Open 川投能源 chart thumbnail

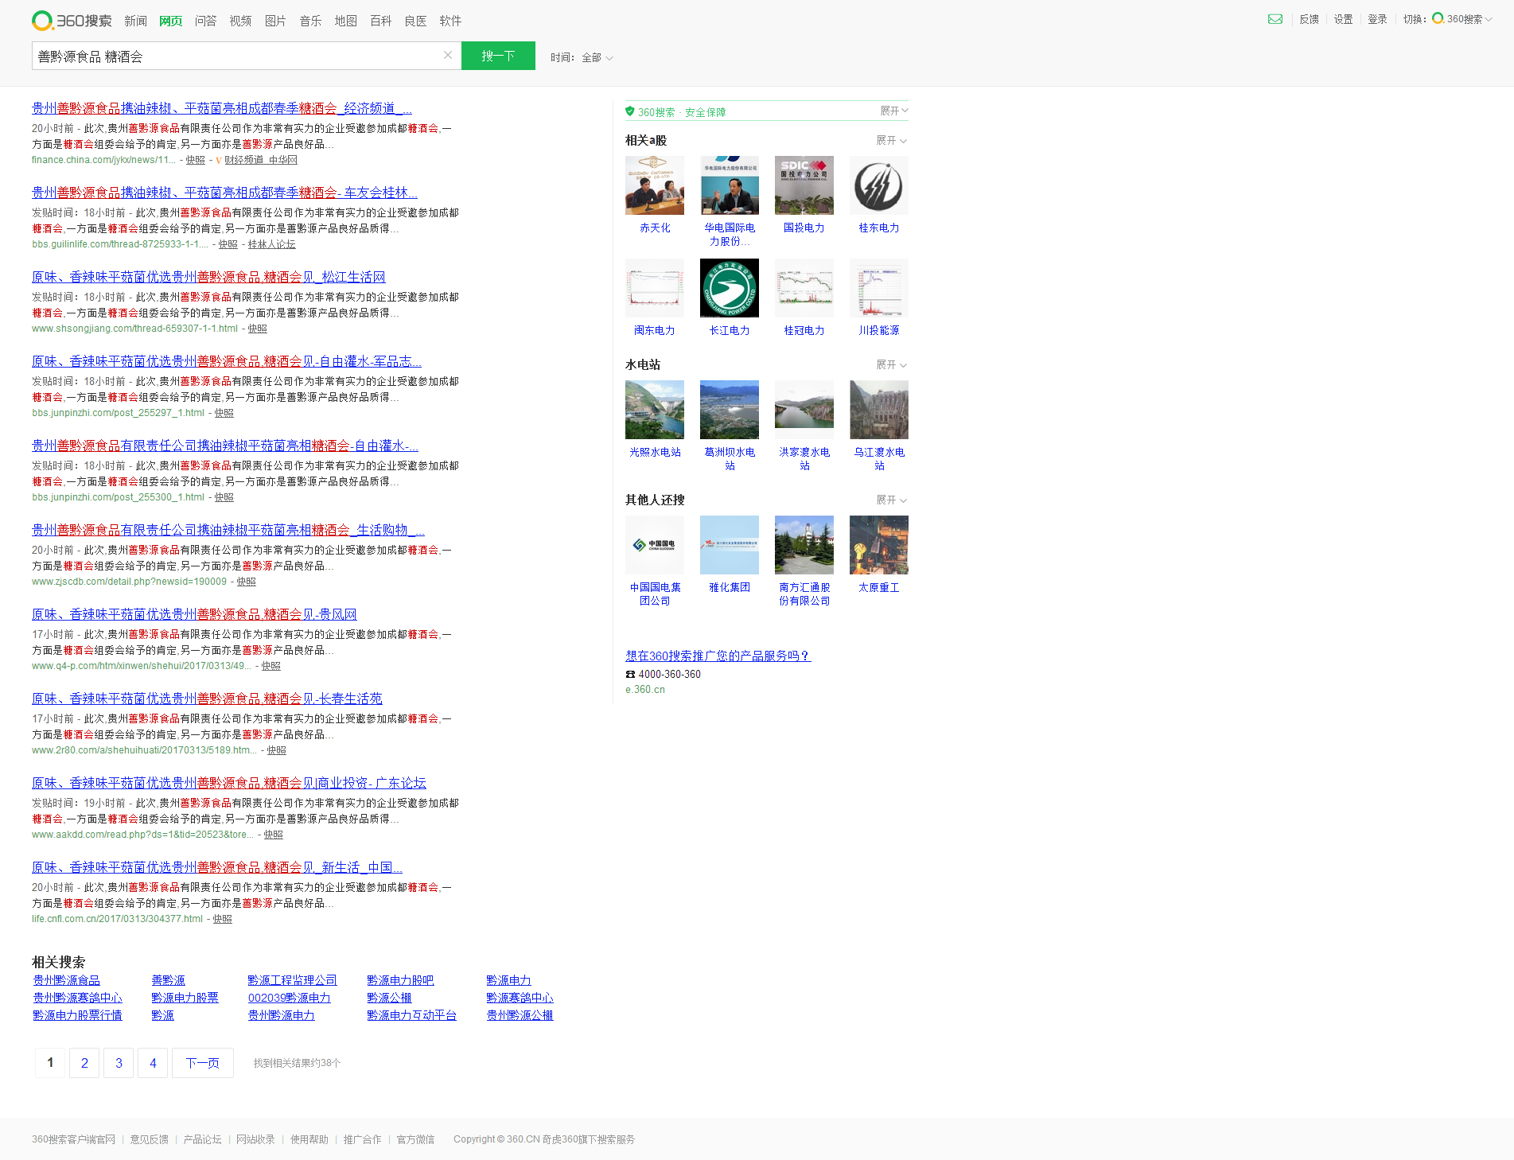[x=879, y=288]
